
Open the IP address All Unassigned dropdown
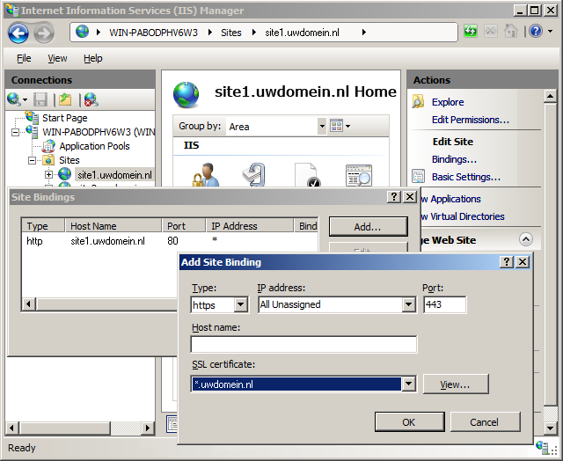click(x=408, y=304)
